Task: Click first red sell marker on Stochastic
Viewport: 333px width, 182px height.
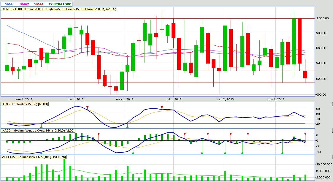Action: pos(87,107)
